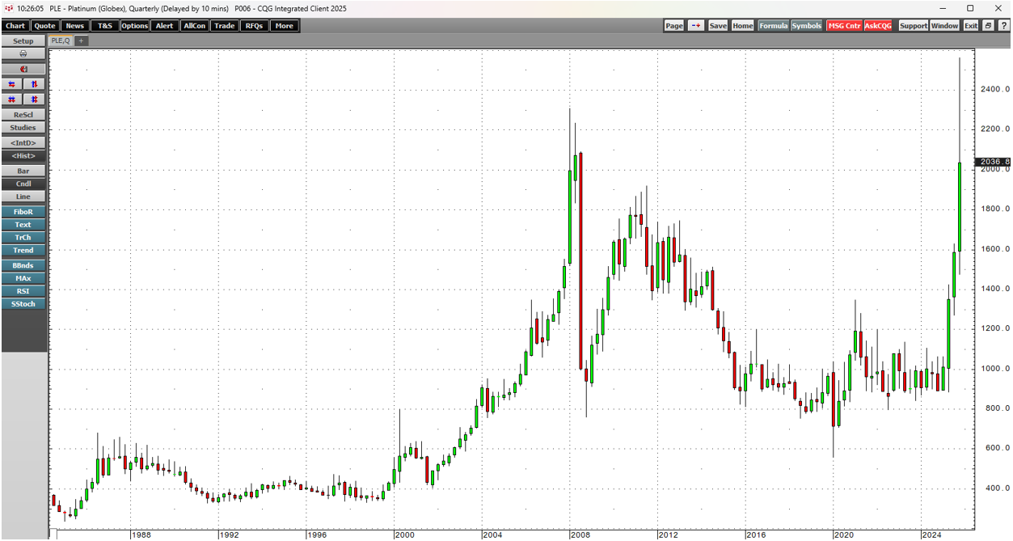Switch chart type to Line
This screenshot has width=1013, height=541.
click(23, 197)
